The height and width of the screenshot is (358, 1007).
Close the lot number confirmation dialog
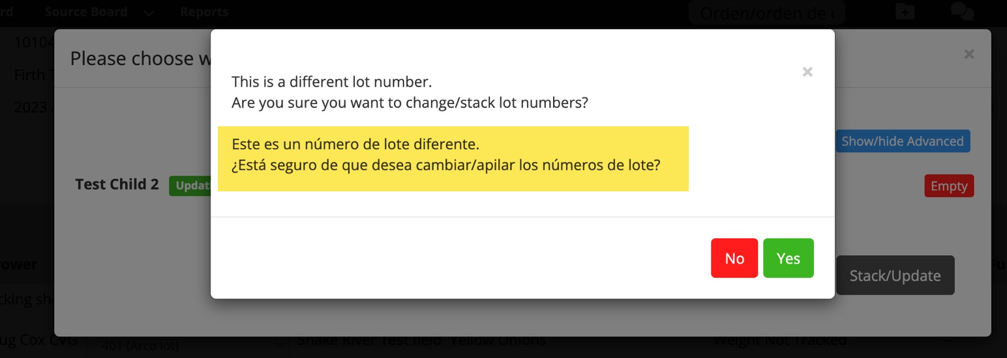tap(807, 72)
